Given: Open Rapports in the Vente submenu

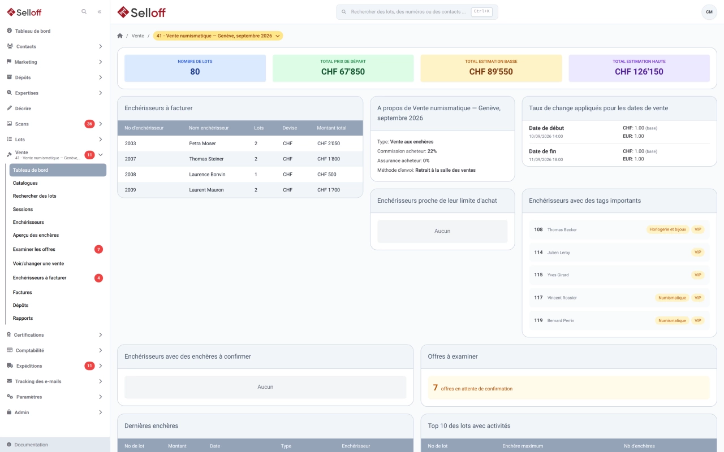Looking at the screenshot, I should (x=58, y=318).
